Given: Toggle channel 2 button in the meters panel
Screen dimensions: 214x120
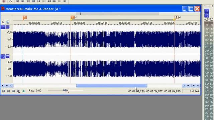Looking at the screenshot, I should (207, 15).
